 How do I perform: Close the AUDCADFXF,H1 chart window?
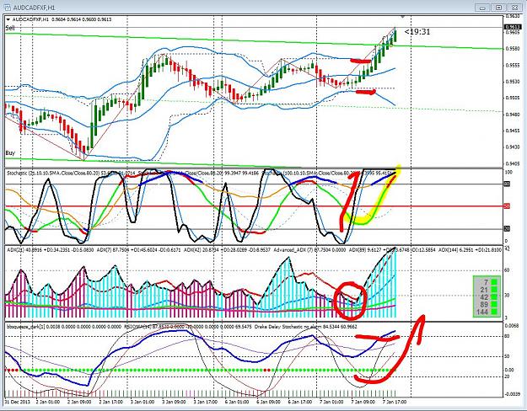(x=514, y=7)
